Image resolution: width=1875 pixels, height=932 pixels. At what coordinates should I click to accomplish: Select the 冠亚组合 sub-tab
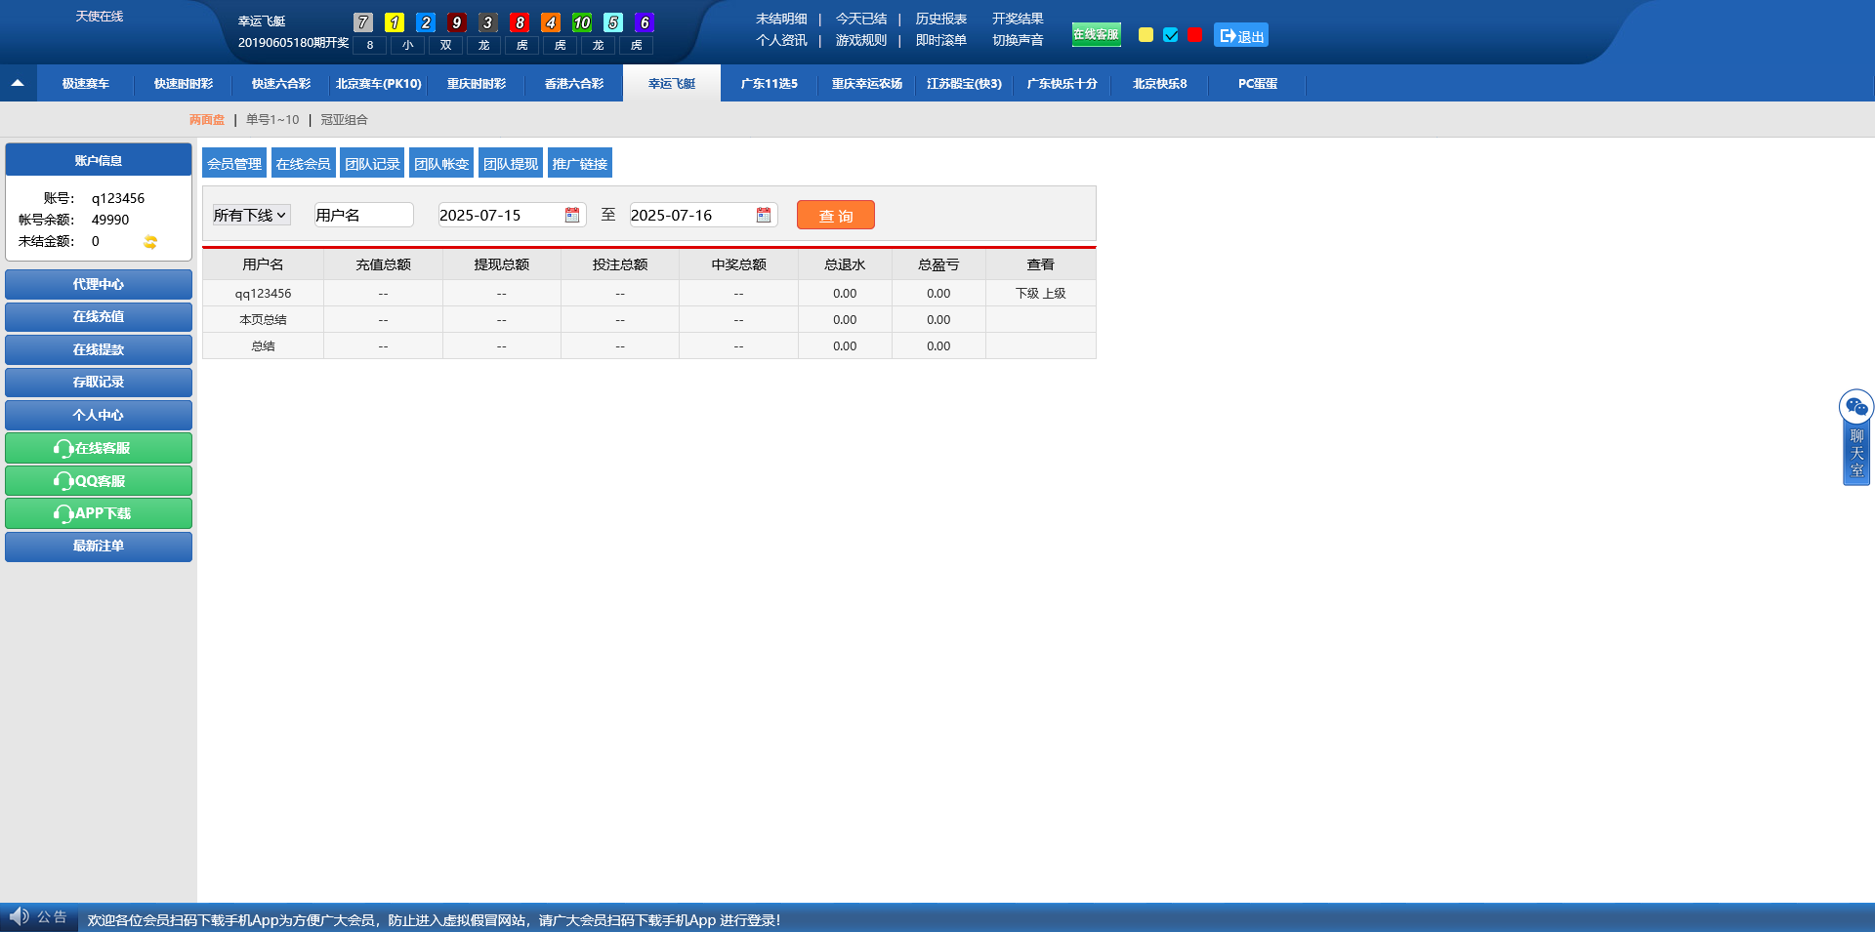[345, 120]
